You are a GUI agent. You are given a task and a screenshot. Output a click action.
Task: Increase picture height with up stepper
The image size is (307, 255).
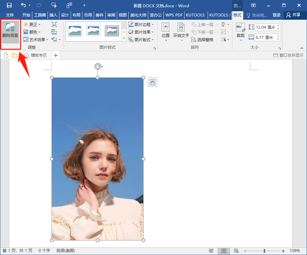pos(278,25)
